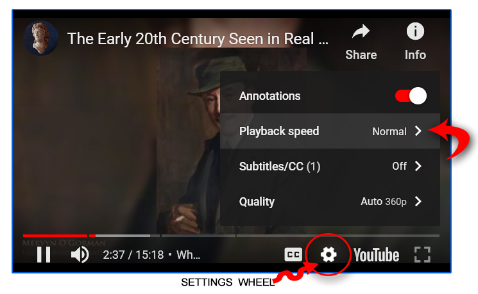Screen dimensions: 478x294
Task: Seek on the video progress bar
Action: pyautogui.click(x=231, y=236)
